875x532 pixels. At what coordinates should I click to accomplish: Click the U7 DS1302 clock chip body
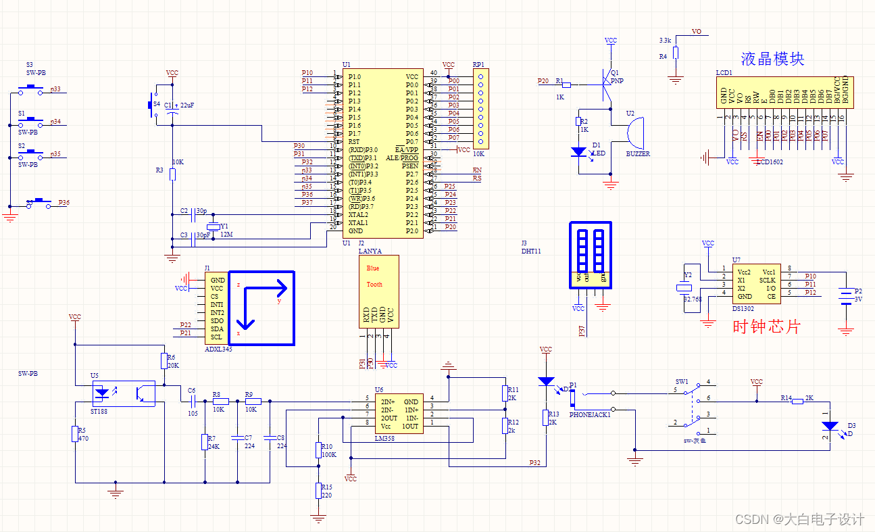pyautogui.click(x=756, y=284)
